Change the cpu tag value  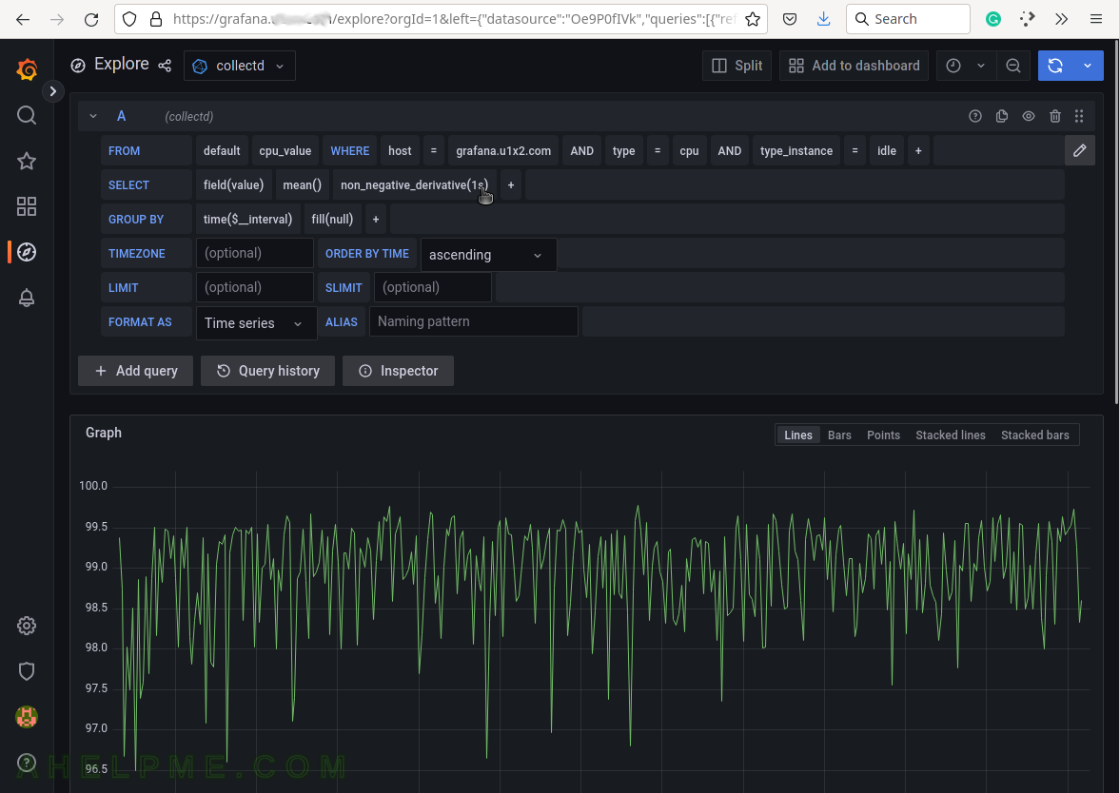pos(689,150)
